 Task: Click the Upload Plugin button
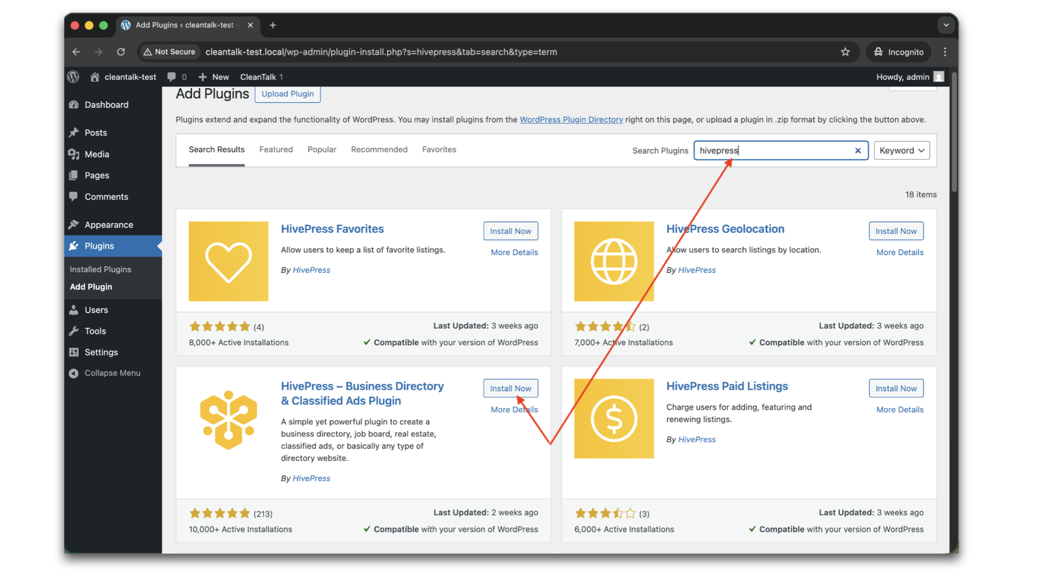click(287, 94)
